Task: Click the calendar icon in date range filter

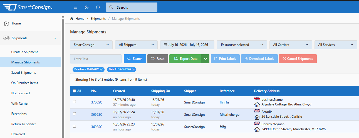Action: click(x=165, y=45)
